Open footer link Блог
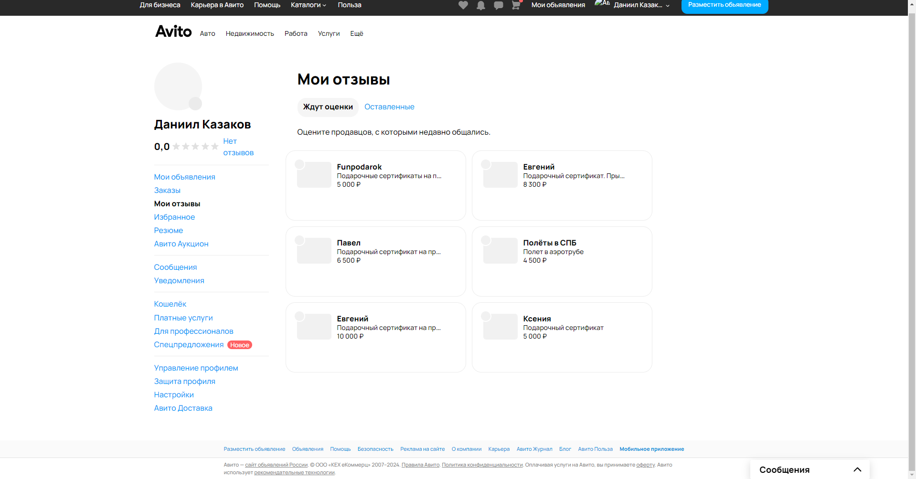Image resolution: width=916 pixels, height=479 pixels. (565, 449)
